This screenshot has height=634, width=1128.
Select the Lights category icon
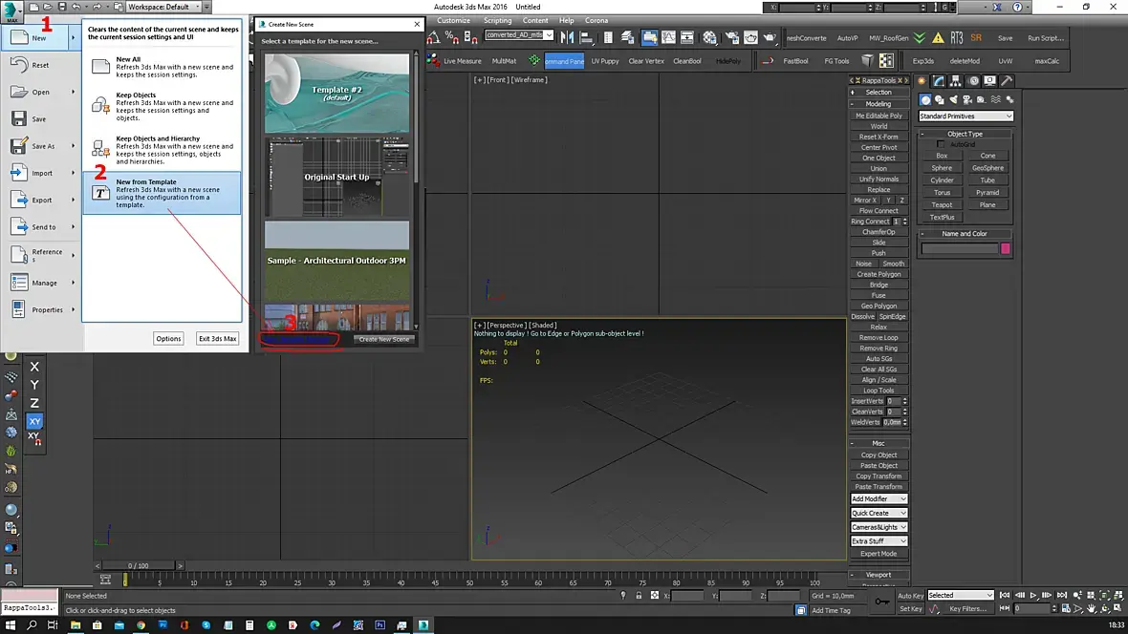(x=953, y=99)
